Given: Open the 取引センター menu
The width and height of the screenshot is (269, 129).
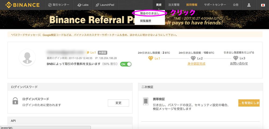Looking at the screenshot, I should [59, 5].
